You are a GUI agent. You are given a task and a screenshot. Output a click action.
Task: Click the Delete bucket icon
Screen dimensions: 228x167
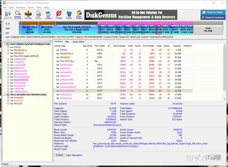tap(69, 14)
